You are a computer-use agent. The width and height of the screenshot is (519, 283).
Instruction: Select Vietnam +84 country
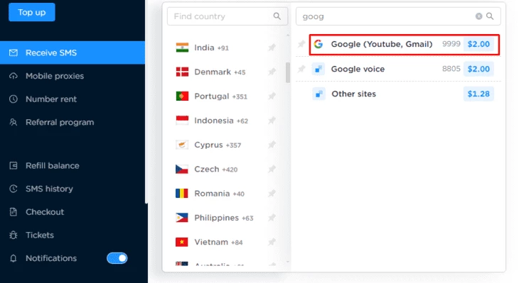click(x=218, y=242)
